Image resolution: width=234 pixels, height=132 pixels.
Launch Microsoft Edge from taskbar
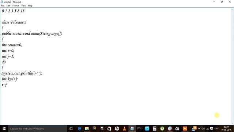(x=79, y=129)
